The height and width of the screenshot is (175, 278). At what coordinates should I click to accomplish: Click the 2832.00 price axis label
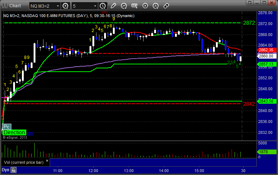click(265, 132)
